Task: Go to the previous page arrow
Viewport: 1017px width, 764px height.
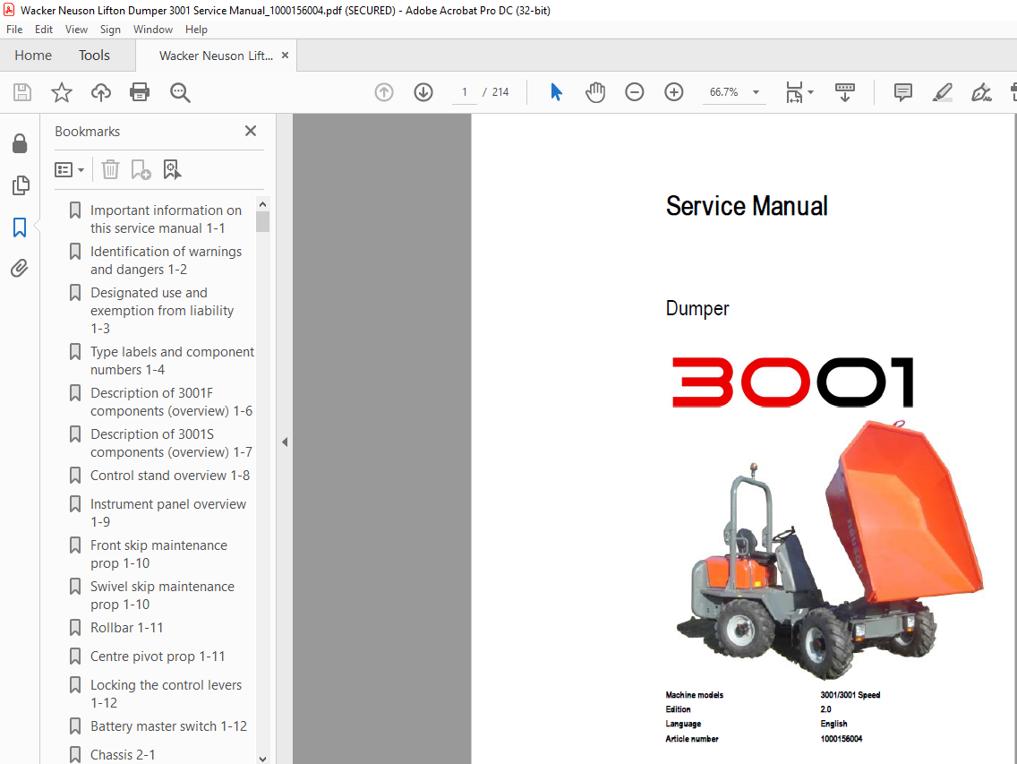Action: click(x=384, y=92)
